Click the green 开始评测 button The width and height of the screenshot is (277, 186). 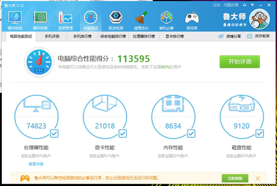[x=240, y=62]
